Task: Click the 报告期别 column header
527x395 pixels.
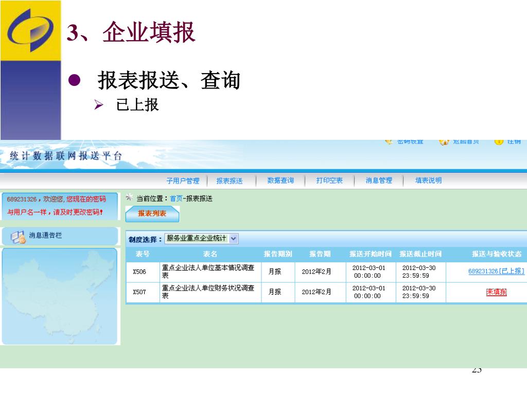Action: 278,254
